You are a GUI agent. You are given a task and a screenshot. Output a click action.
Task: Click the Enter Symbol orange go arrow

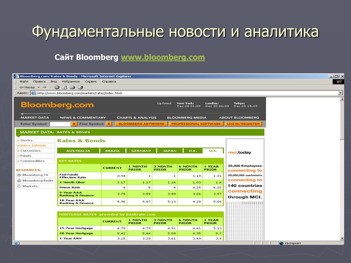74,124
